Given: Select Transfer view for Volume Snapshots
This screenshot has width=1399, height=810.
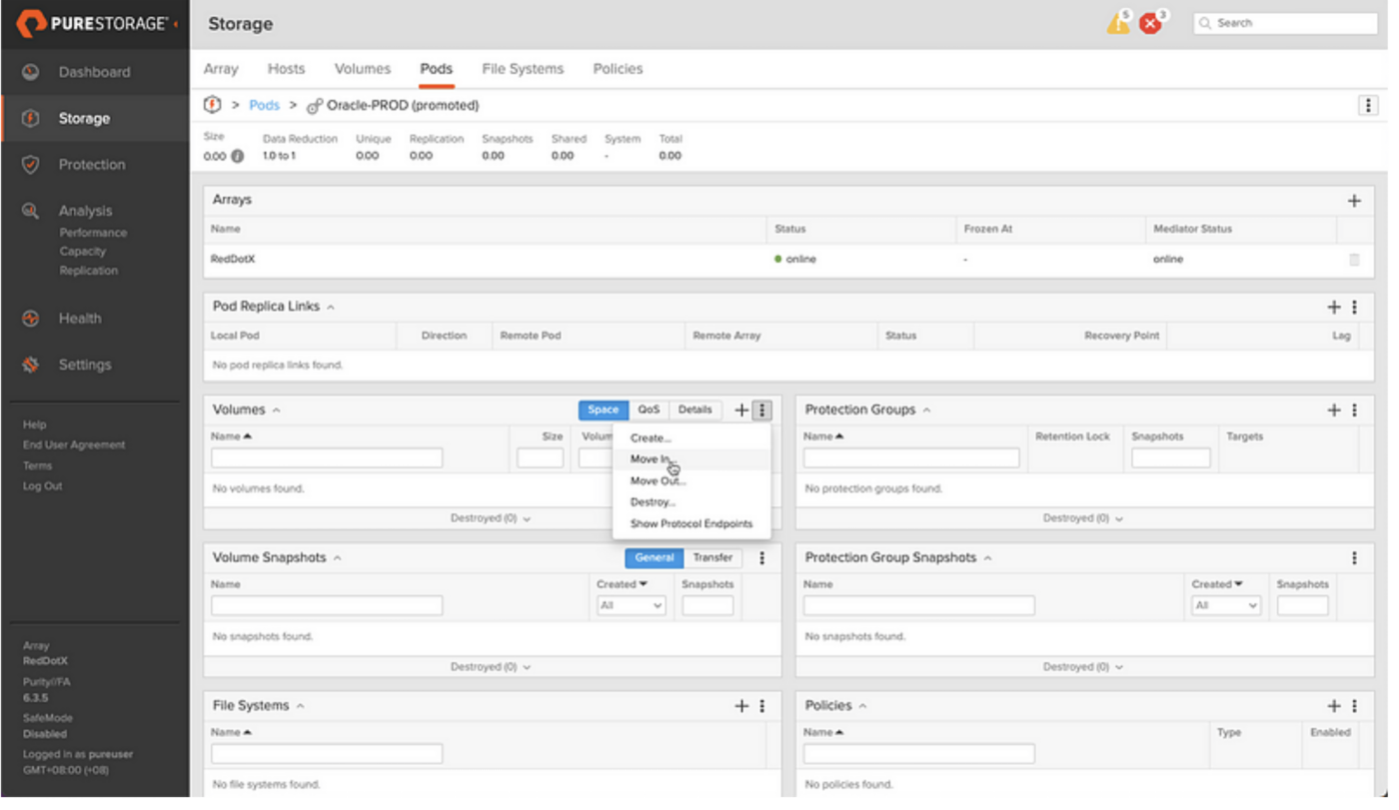Looking at the screenshot, I should (712, 558).
